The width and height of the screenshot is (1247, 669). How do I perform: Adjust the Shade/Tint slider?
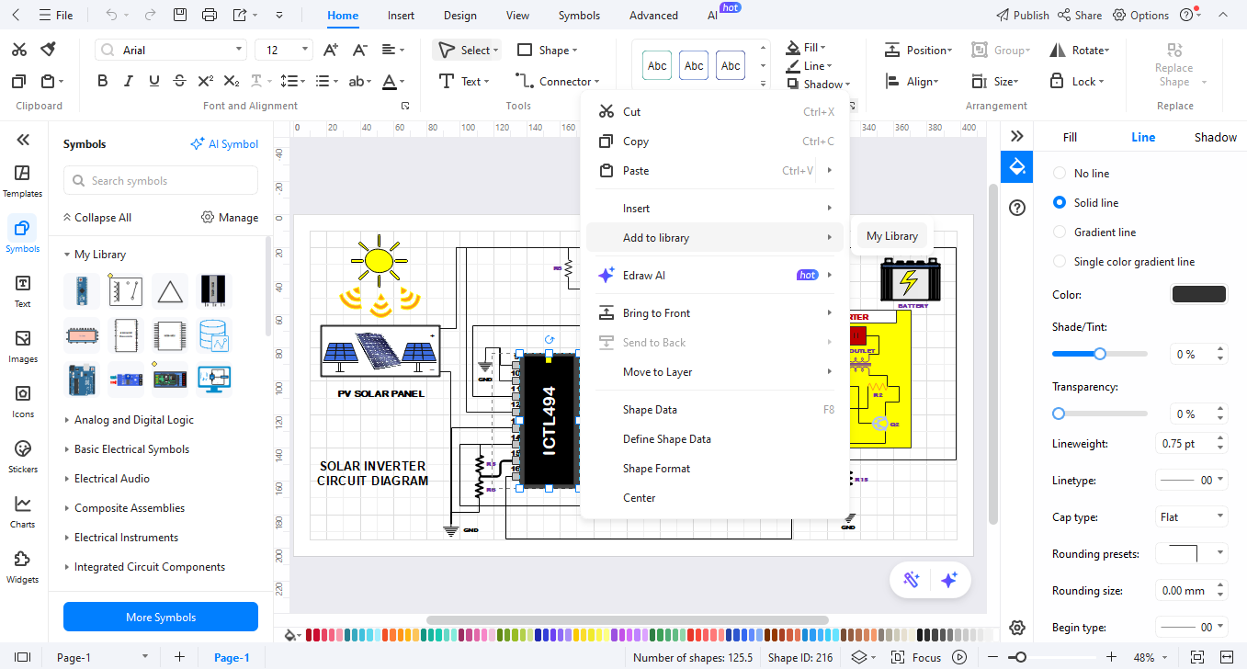click(x=1099, y=354)
